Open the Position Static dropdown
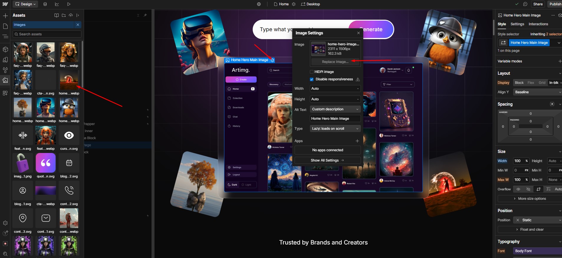The image size is (562, 258). (x=538, y=220)
